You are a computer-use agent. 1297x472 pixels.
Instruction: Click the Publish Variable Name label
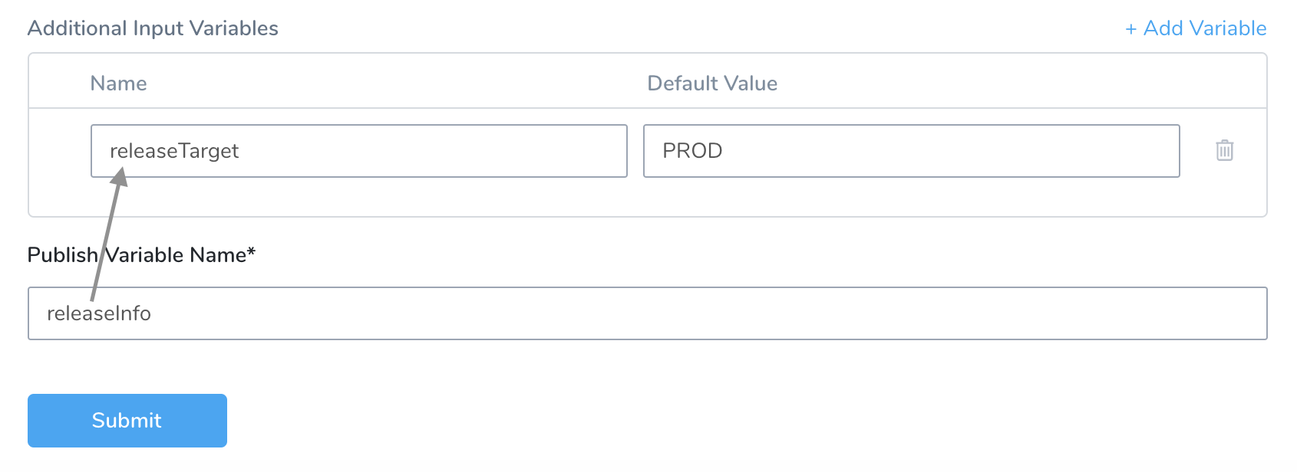(x=141, y=255)
